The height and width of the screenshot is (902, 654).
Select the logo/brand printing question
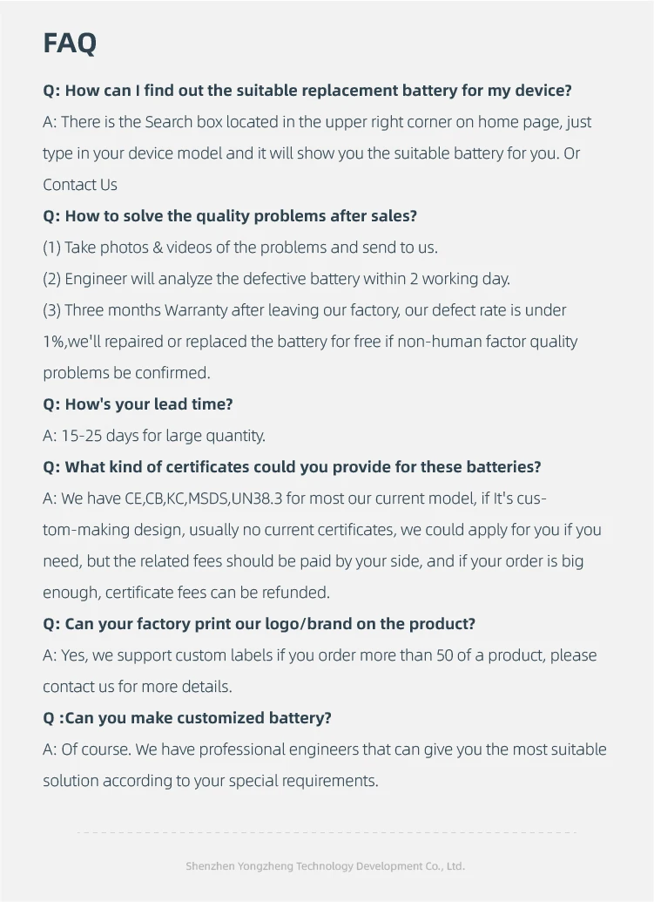click(x=259, y=624)
